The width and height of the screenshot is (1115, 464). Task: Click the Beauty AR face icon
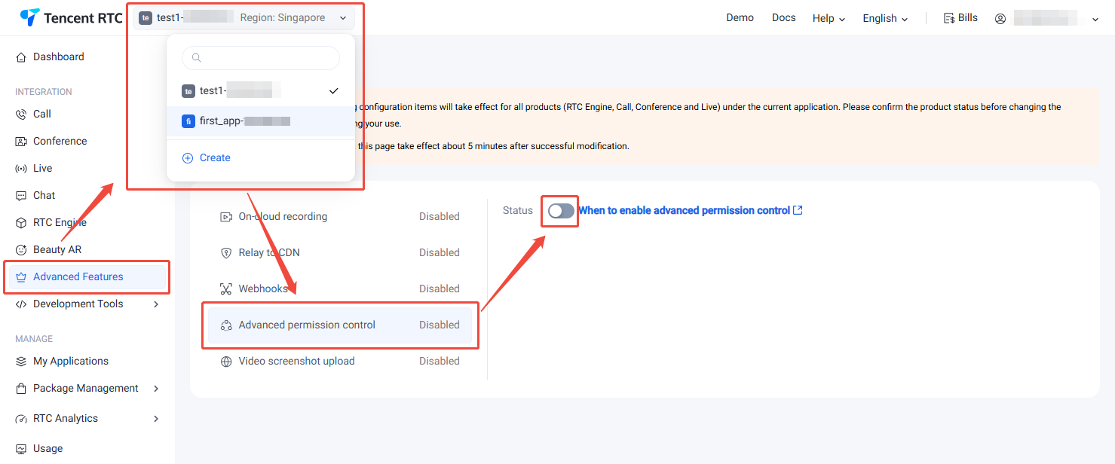(x=21, y=250)
